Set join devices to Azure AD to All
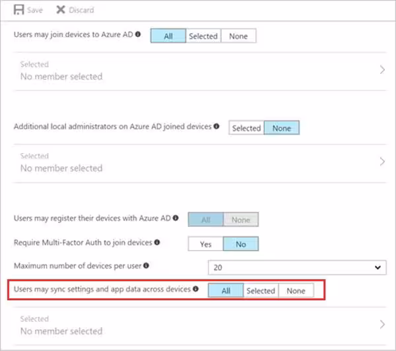This screenshot has width=396, height=351. pyautogui.click(x=168, y=36)
